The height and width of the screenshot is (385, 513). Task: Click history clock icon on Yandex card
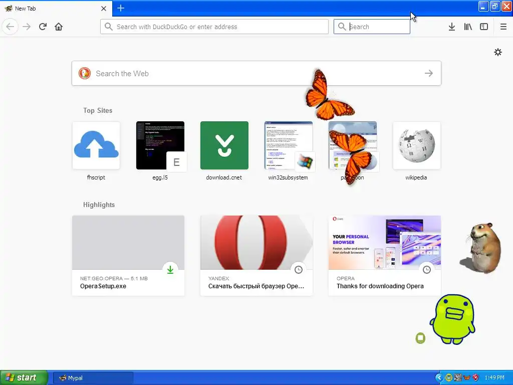[x=299, y=269]
